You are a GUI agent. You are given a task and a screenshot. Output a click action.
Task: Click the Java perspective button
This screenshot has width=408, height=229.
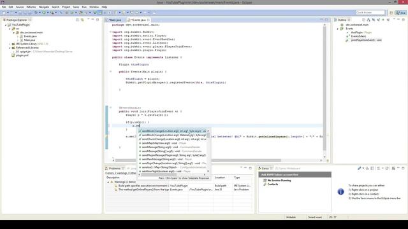click(x=401, y=13)
